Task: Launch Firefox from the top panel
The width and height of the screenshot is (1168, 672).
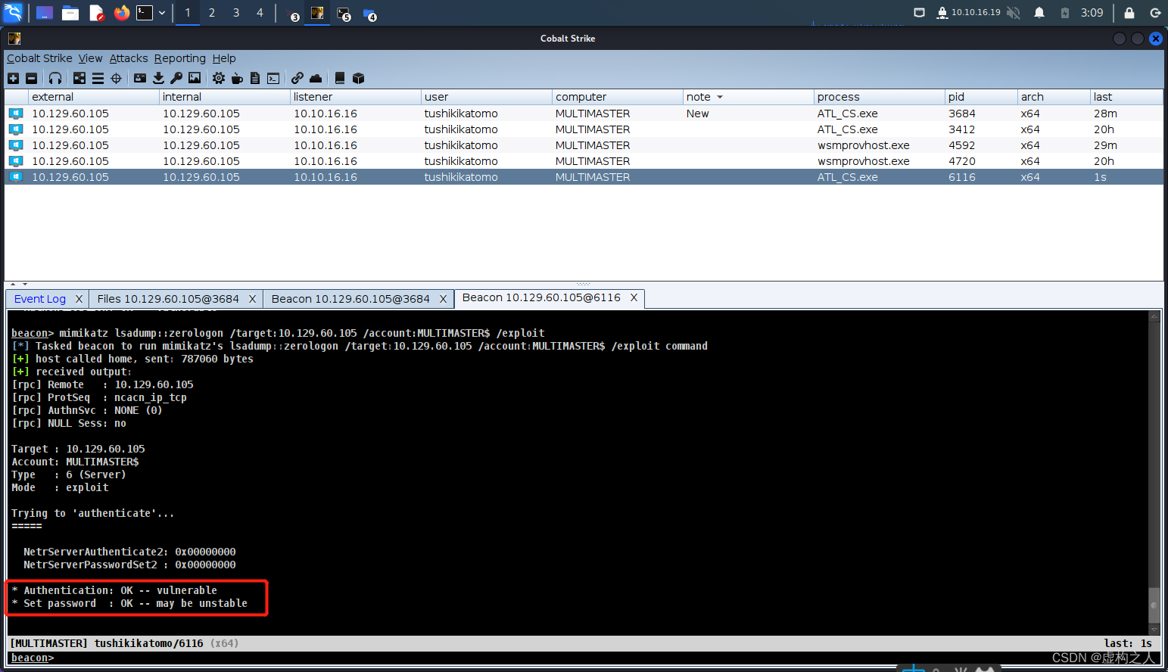Action: tap(122, 13)
